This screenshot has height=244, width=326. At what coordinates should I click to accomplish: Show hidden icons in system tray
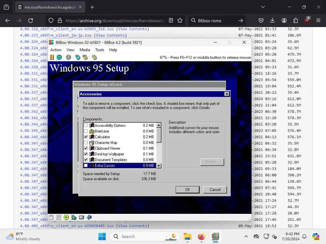[246, 236]
